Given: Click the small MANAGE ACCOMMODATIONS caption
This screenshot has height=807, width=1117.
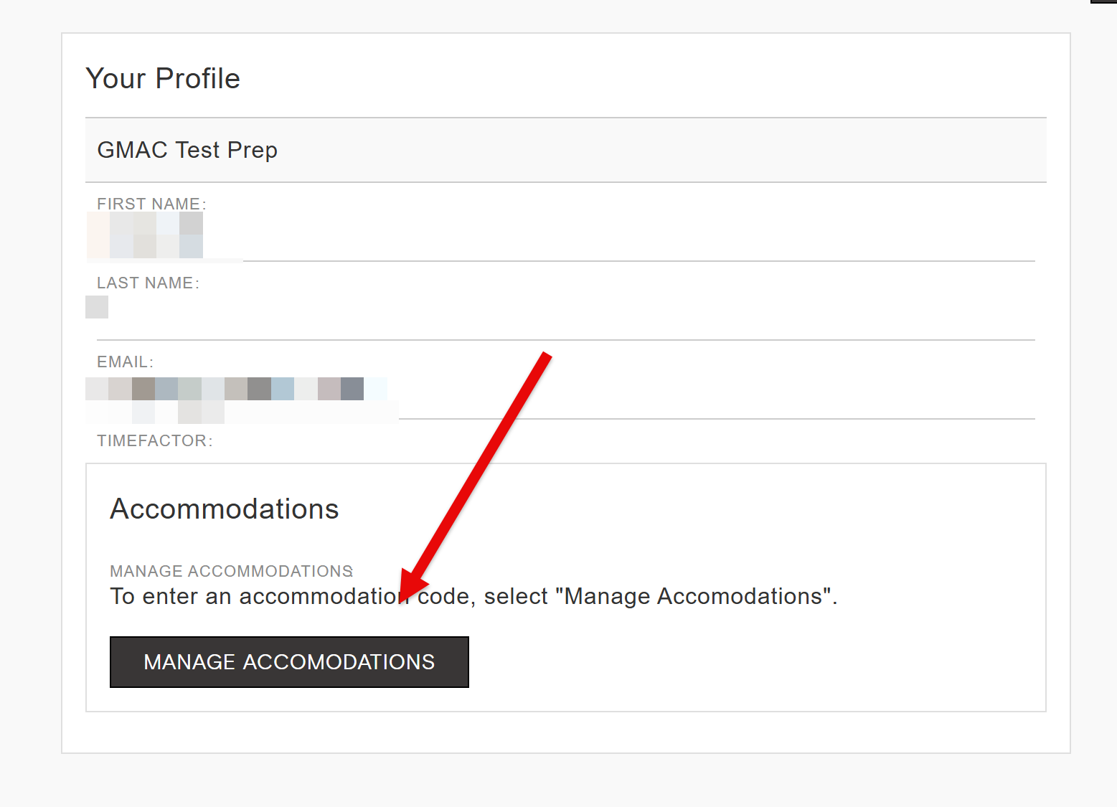Looking at the screenshot, I should (x=231, y=571).
